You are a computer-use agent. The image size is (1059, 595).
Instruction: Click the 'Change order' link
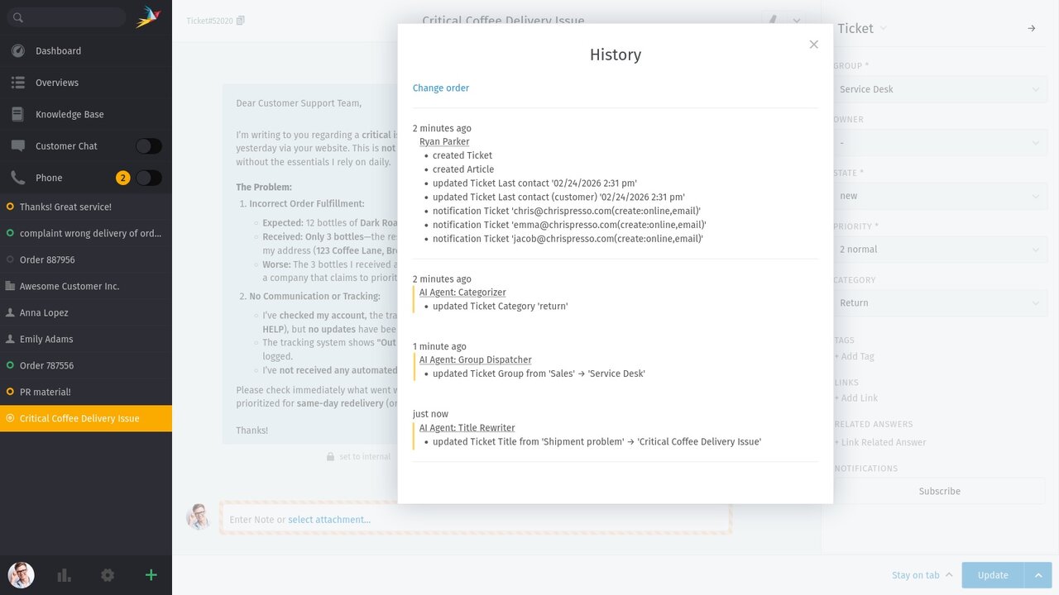(441, 88)
